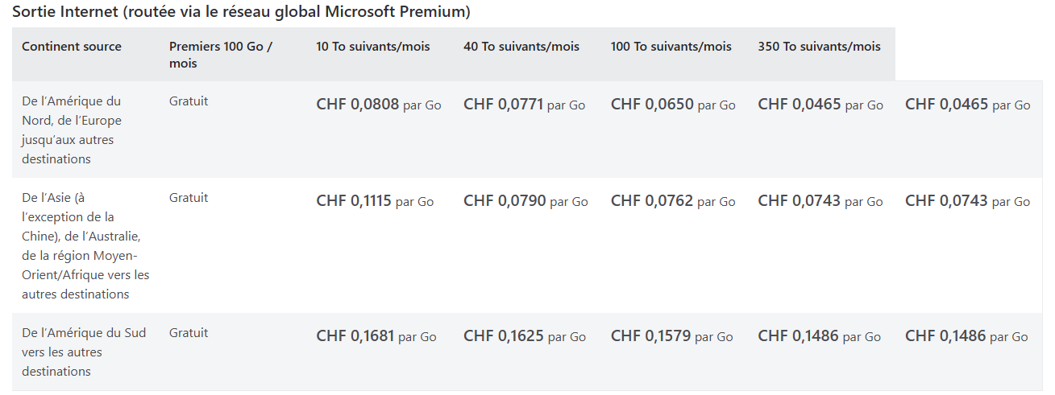This screenshot has width=1055, height=395.
Task: Select the price CHF 0,0790 par Go
Action: coord(525,201)
